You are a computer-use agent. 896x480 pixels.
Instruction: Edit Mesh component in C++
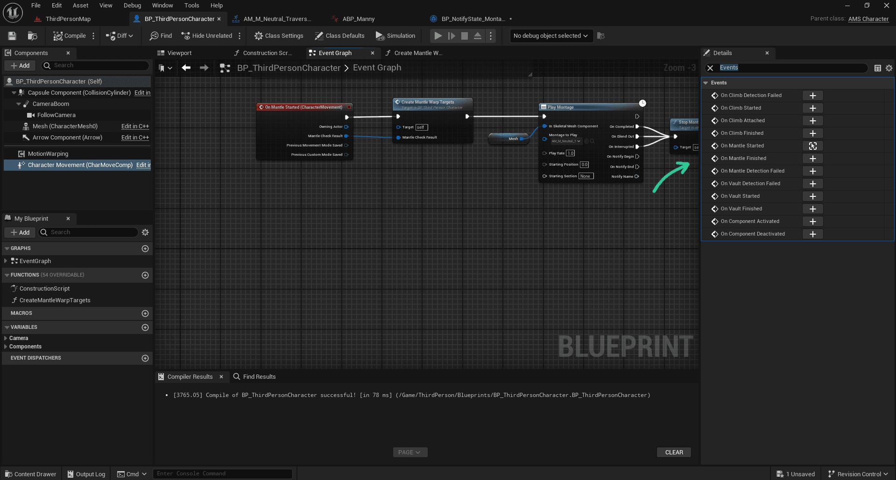pyautogui.click(x=135, y=126)
